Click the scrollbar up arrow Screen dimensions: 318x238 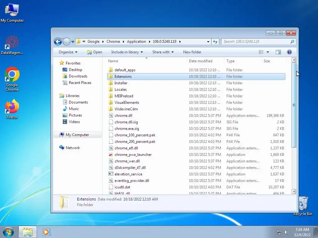294,60
